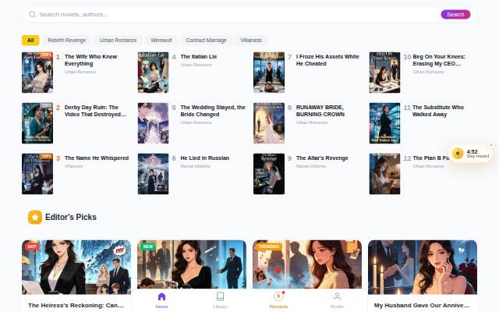The height and width of the screenshot is (312, 499).
Task: Click the gold coin Stay reward timer icon
Action: click(458, 154)
